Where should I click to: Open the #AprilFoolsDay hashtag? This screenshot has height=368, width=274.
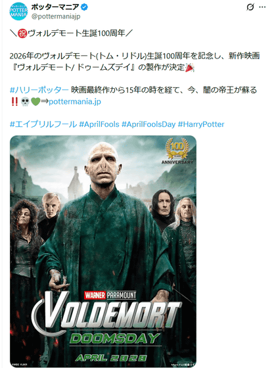[148, 124]
